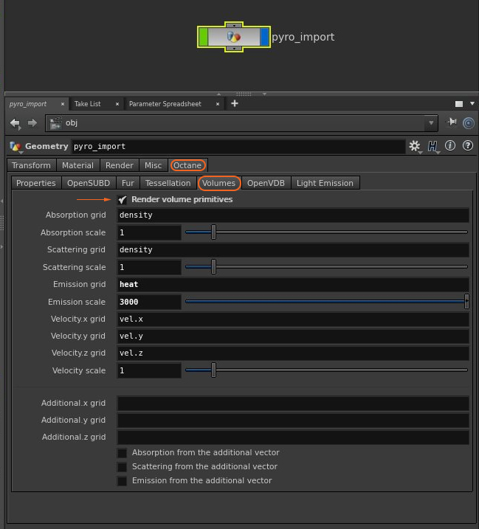Open help via the question mark icon
Image resolution: width=479 pixels, height=529 pixels.
pyautogui.click(x=467, y=146)
